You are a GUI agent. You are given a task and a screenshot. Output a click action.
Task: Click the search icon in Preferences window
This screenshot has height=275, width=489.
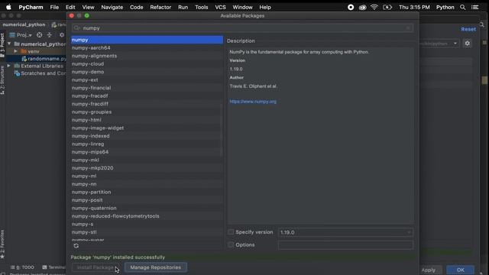point(482,24)
